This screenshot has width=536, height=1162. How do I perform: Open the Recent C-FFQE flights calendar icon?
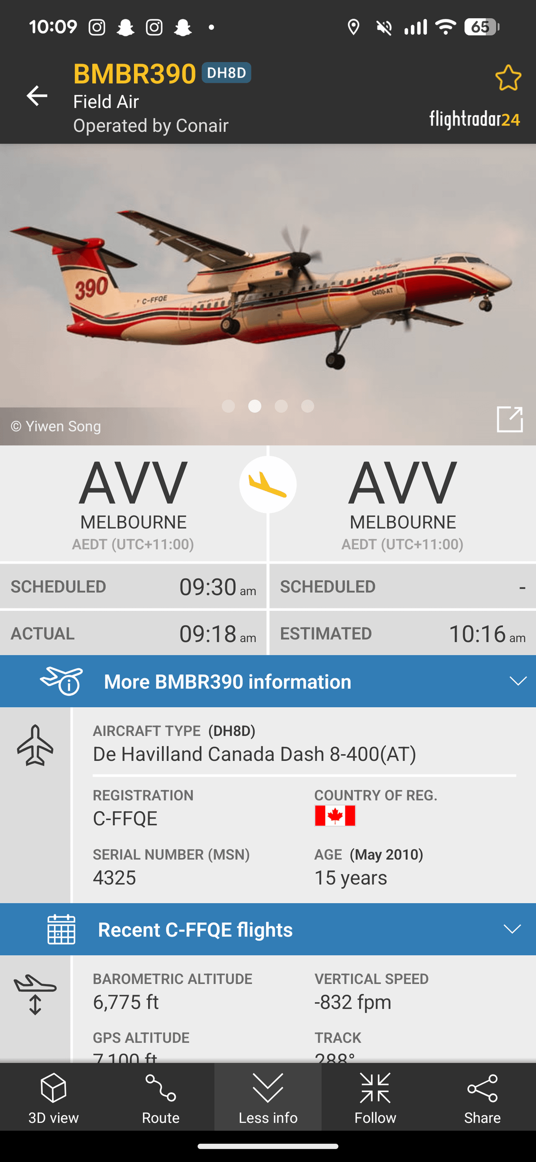pos(61,929)
